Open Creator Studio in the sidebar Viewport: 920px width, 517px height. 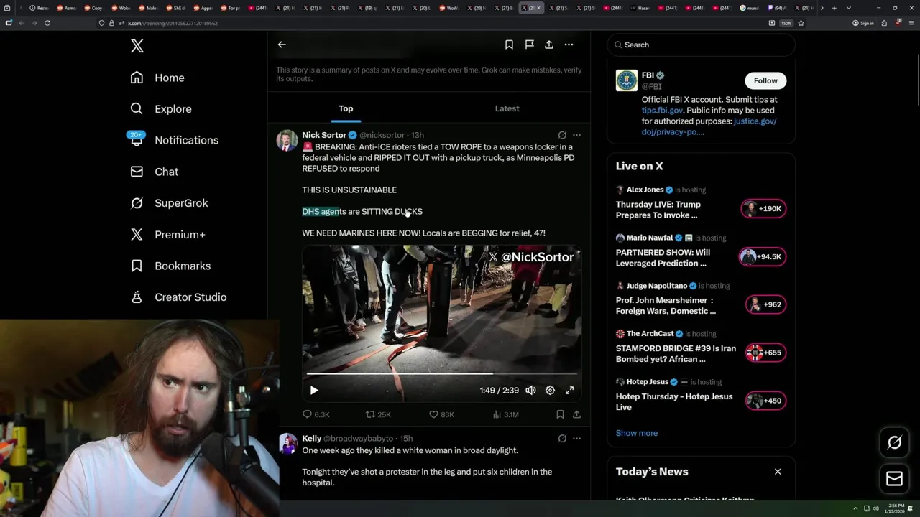tap(178, 297)
